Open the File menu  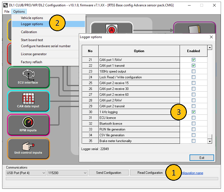[7, 11]
